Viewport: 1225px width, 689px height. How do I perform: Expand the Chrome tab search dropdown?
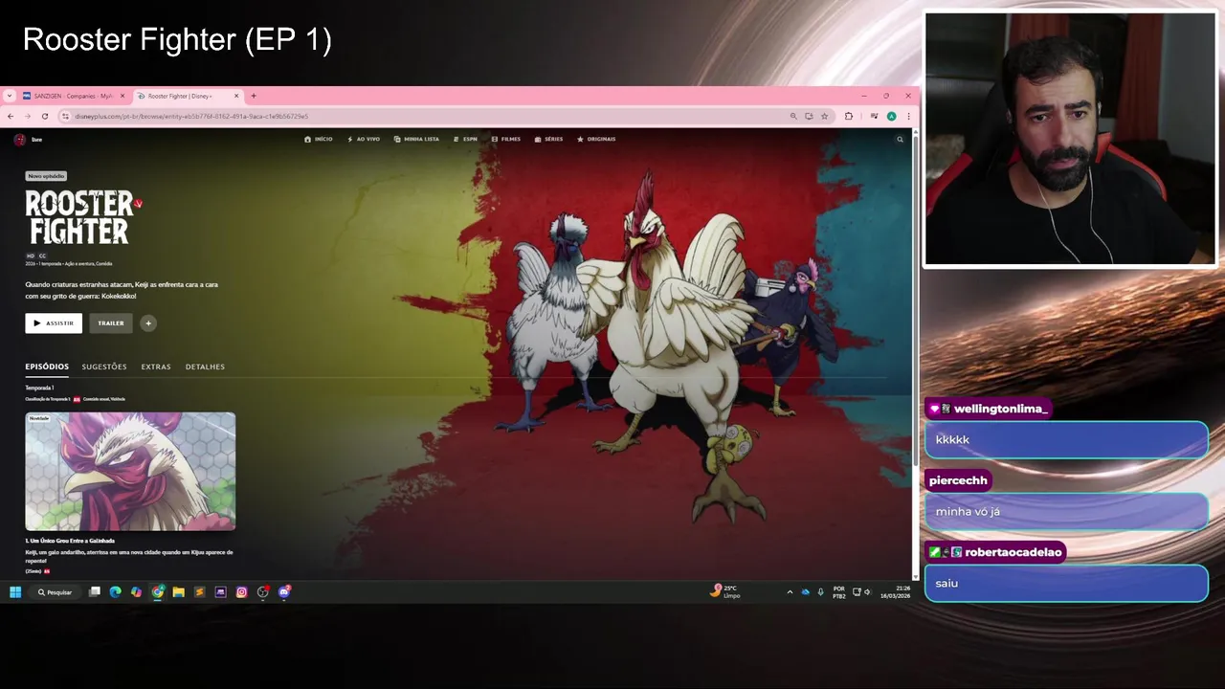[x=10, y=96]
